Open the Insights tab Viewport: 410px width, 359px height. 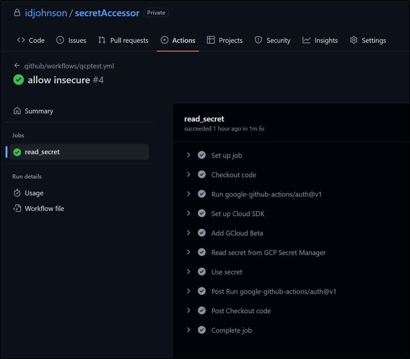(x=320, y=40)
